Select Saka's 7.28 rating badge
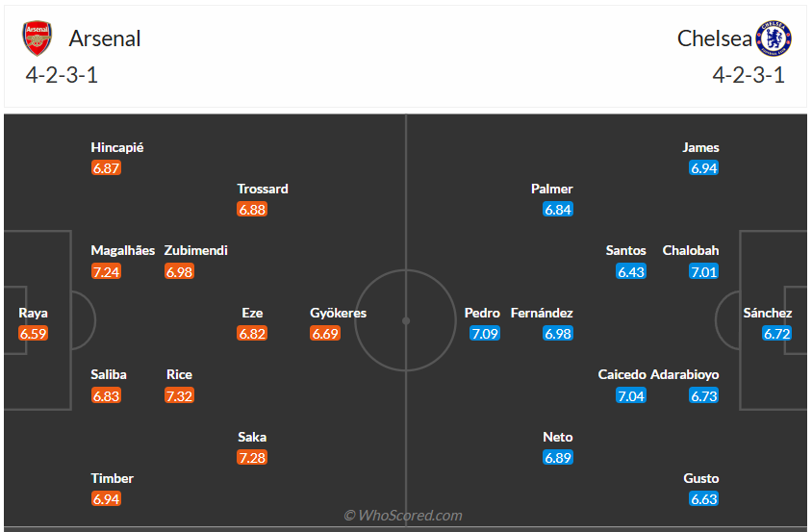Viewport: 812px width, 532px height. click(252, 457)
